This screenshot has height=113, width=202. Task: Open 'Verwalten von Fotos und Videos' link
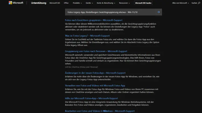[95, 86]
